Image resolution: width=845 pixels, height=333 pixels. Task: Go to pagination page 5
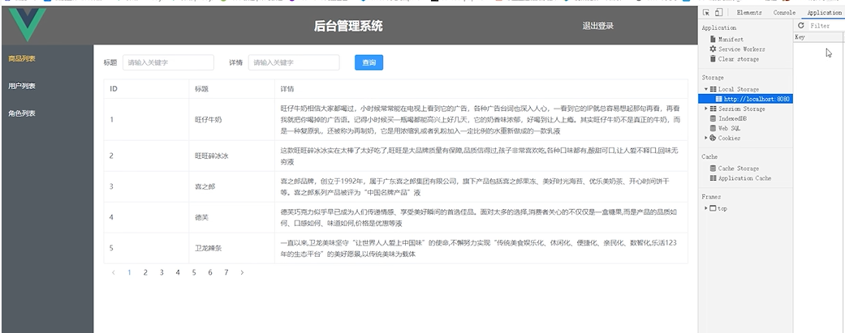click(193, 272)
